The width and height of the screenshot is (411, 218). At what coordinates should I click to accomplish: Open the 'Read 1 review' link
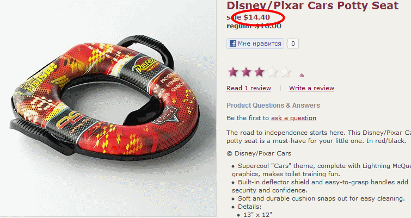(249, 88)
